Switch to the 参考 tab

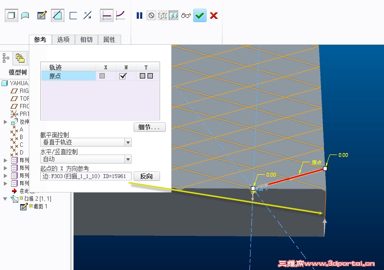[x=40, y=39]
